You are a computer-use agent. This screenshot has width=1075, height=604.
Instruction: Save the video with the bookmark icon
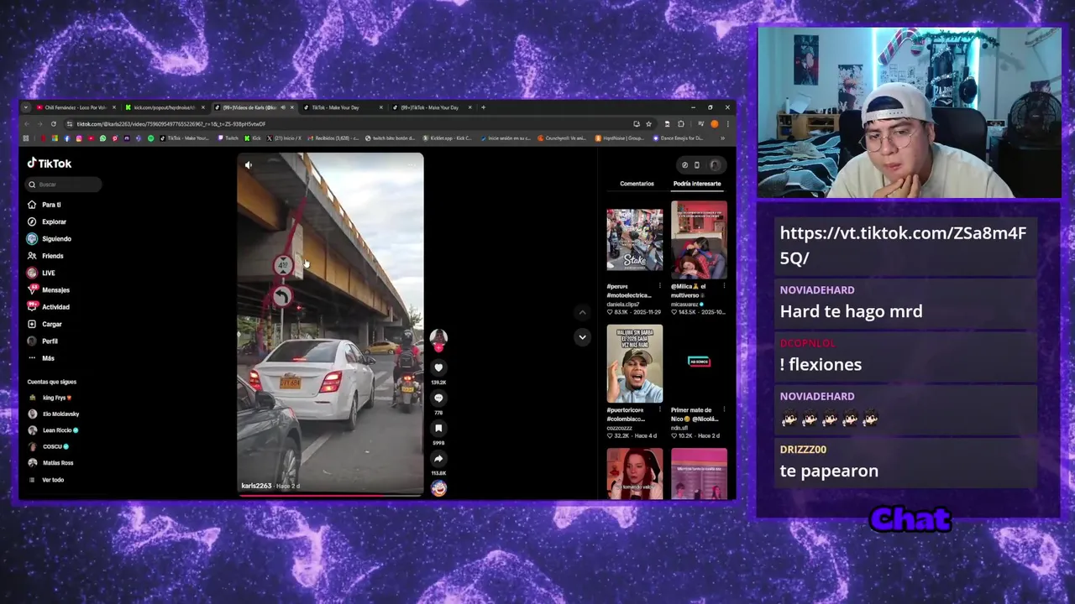pyautogui.click(x=438, y=429)
